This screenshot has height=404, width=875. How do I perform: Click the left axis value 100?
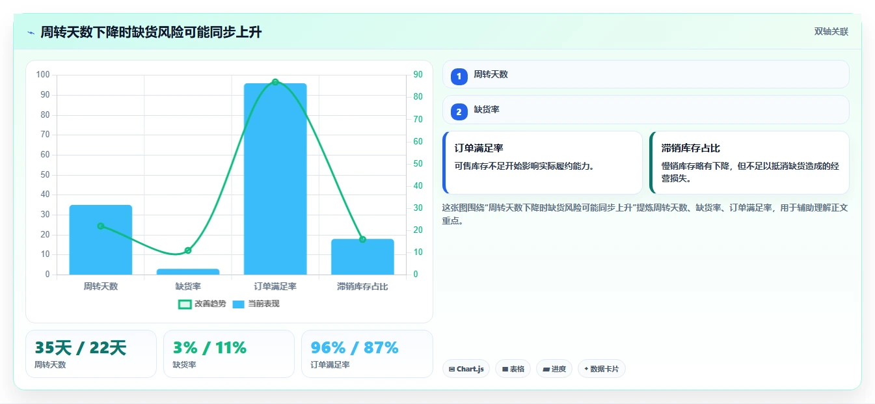[43, 75]
